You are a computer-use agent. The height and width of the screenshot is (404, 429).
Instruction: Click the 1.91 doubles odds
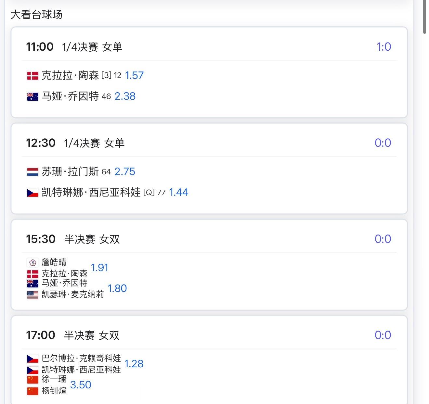(x=99, y=268)
